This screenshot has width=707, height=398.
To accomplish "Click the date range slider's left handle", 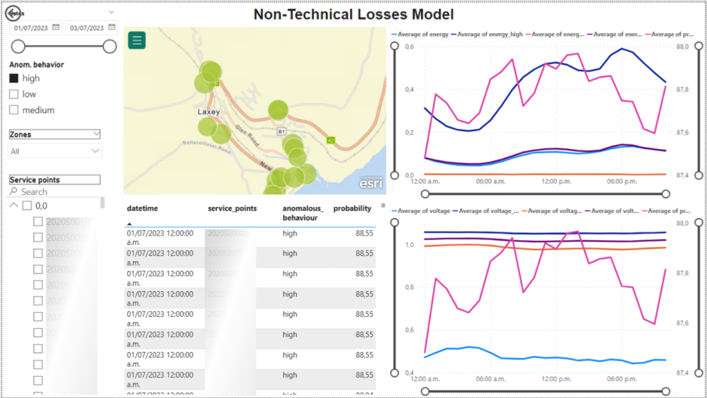I will (x=19, y=46).
